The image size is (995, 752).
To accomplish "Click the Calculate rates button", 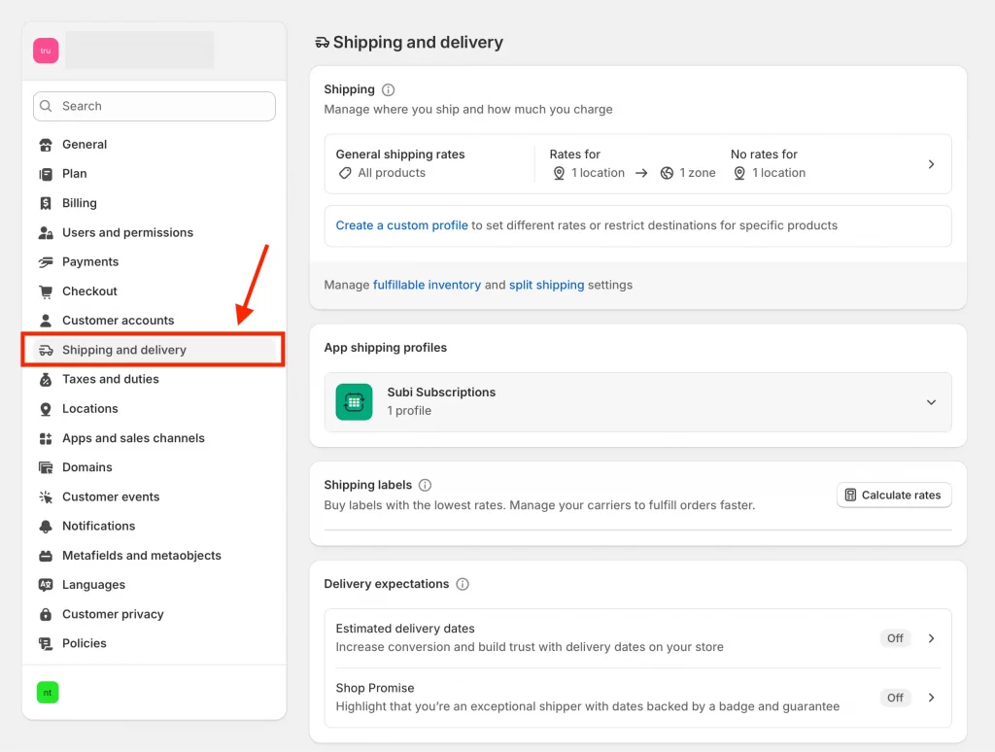I will tap(893, 496).
